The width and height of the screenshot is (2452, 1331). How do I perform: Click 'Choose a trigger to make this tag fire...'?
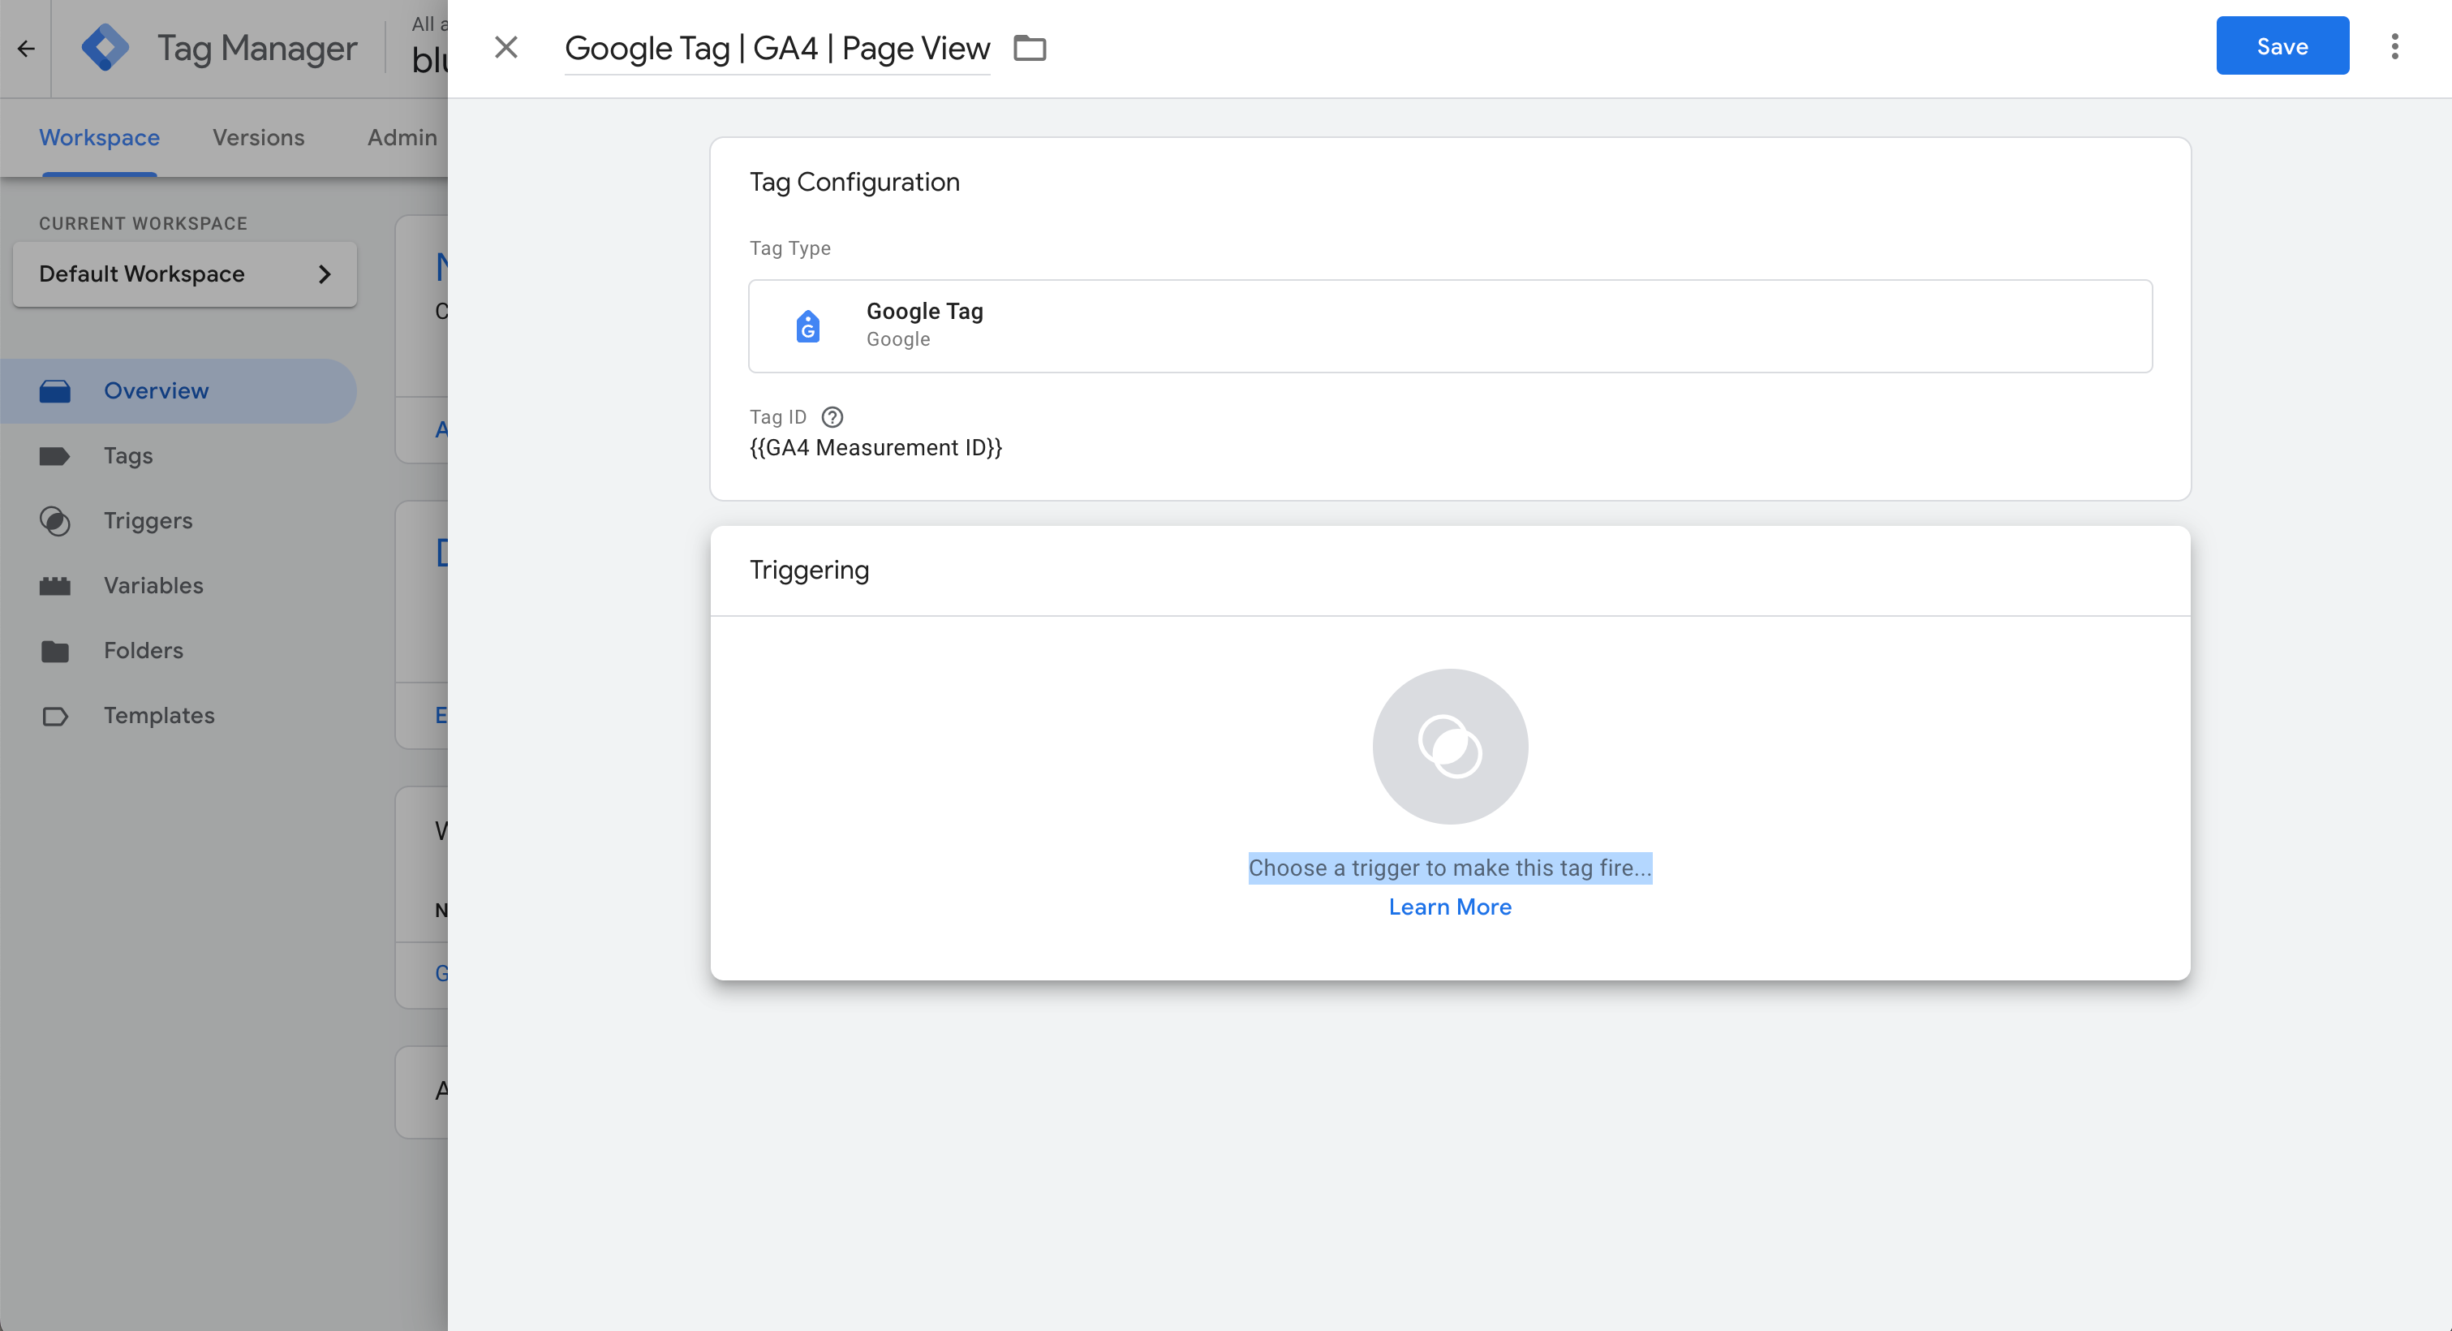coord(1450,868)
